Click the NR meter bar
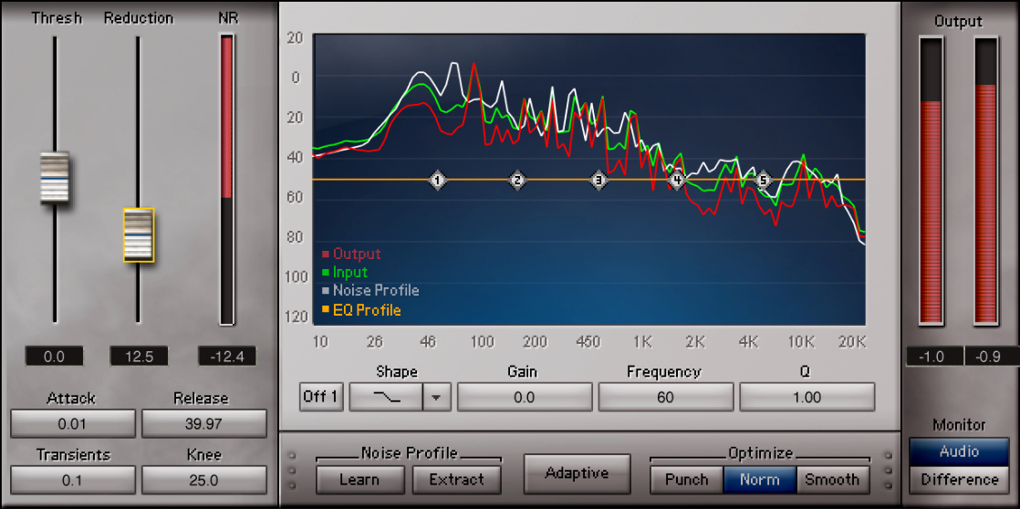Image resolution: width=1020 pixels, height=509 pixels. click(x=226, y=180)
